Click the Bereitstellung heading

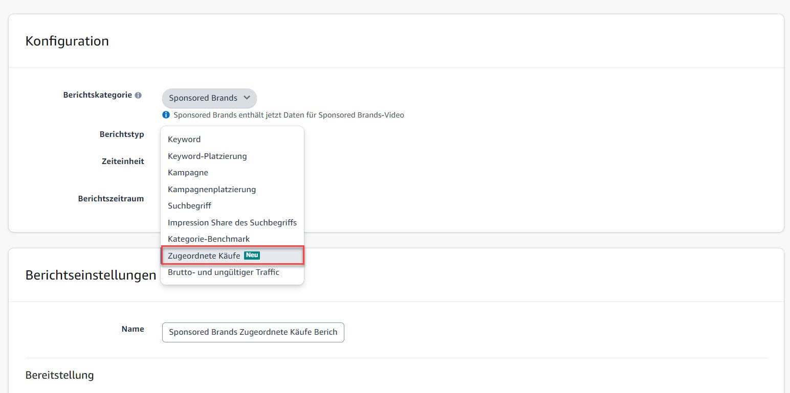[59, 375]
